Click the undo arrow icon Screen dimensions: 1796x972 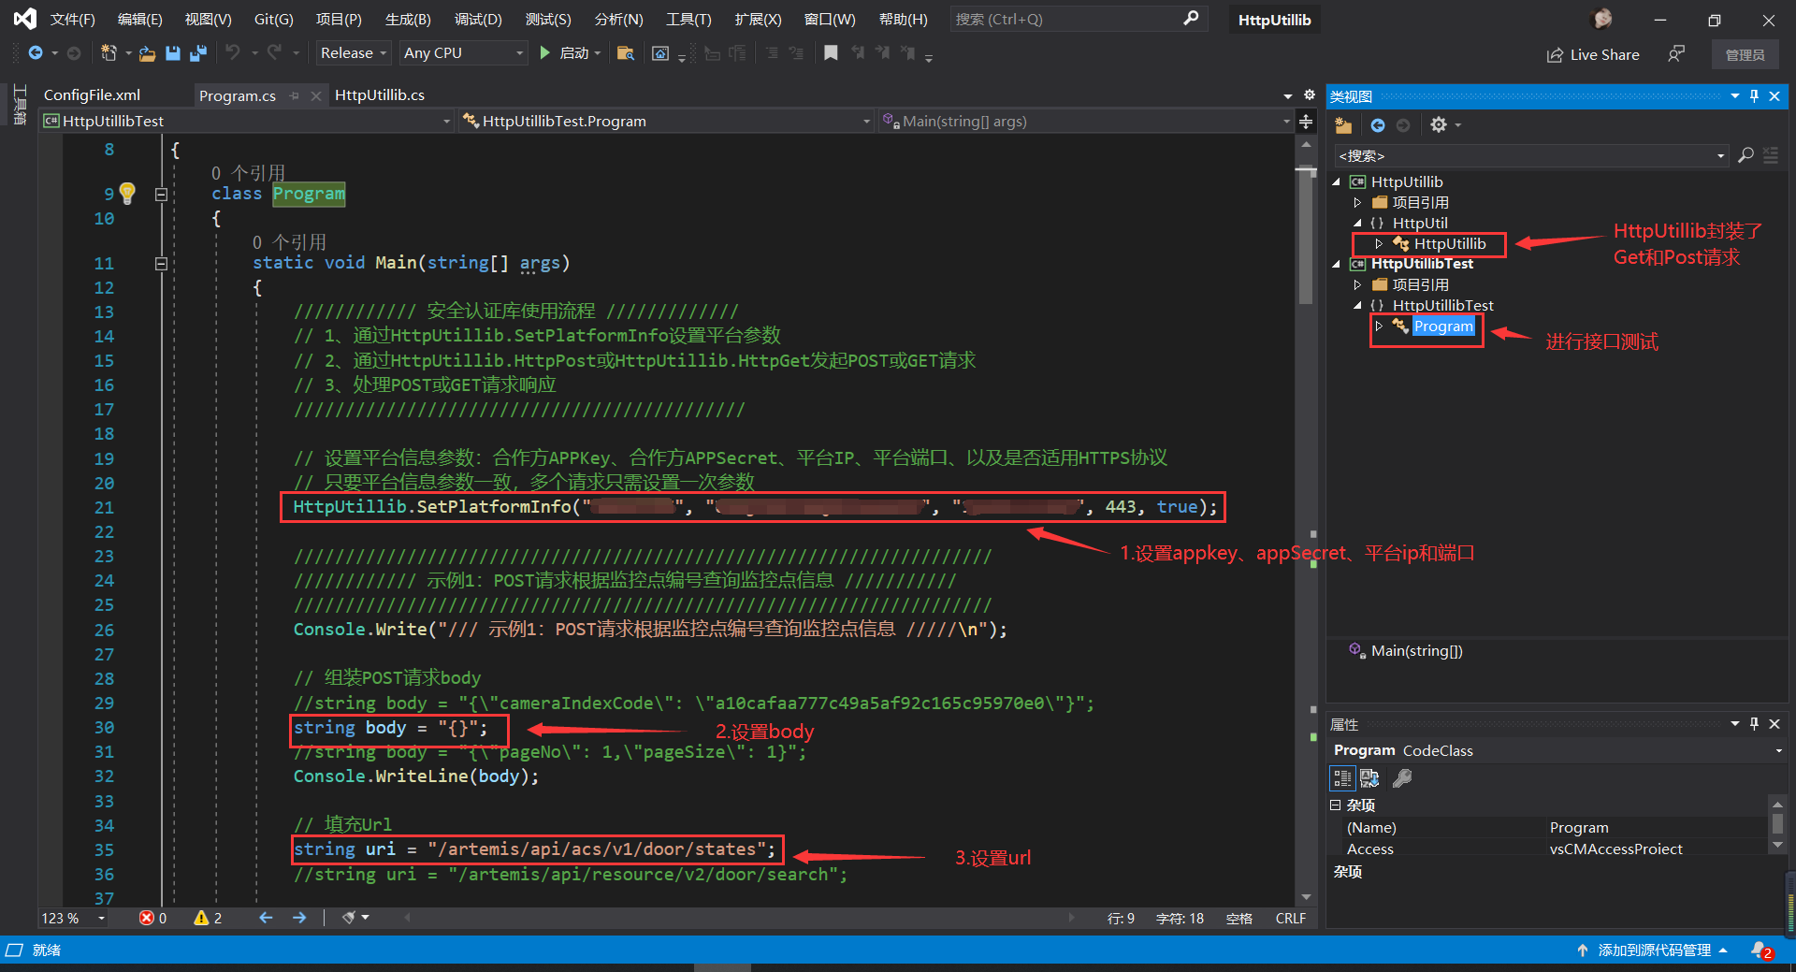(233, 53)
